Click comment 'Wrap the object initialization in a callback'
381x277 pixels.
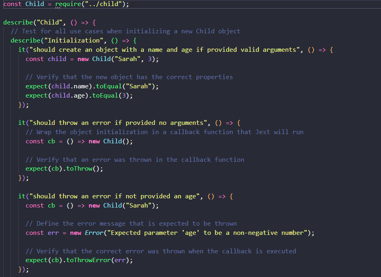click(x=165, y=132)
